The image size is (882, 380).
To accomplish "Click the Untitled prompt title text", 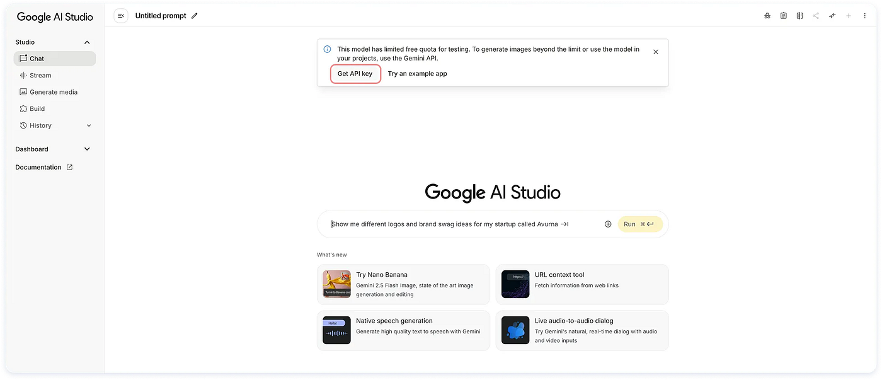I will (x=161, y=16).
